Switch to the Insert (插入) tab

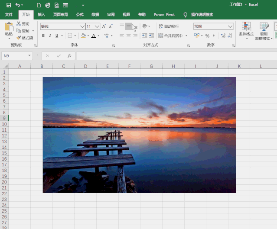41,14
